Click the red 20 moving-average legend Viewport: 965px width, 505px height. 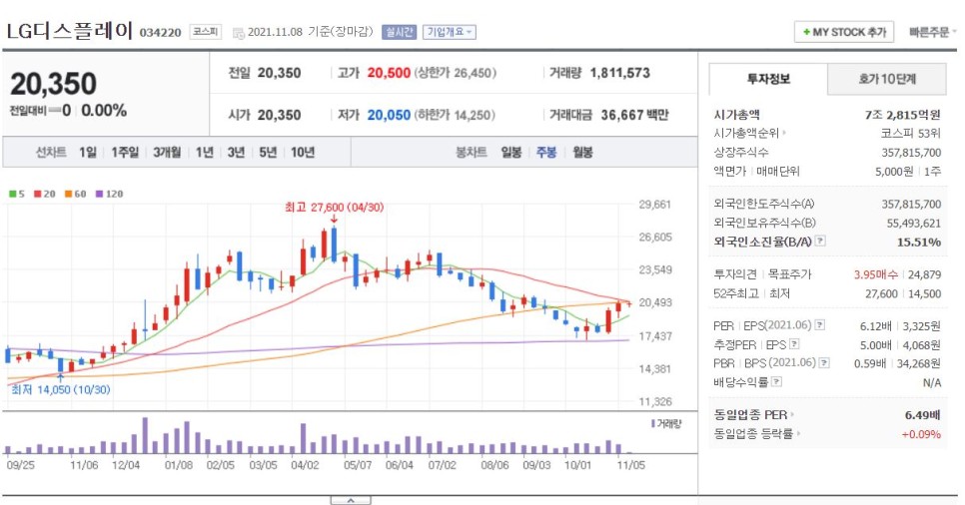(x=44, y=194)
